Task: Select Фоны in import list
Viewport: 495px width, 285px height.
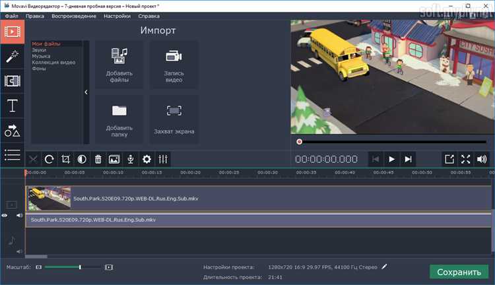Action: point(39,68)
